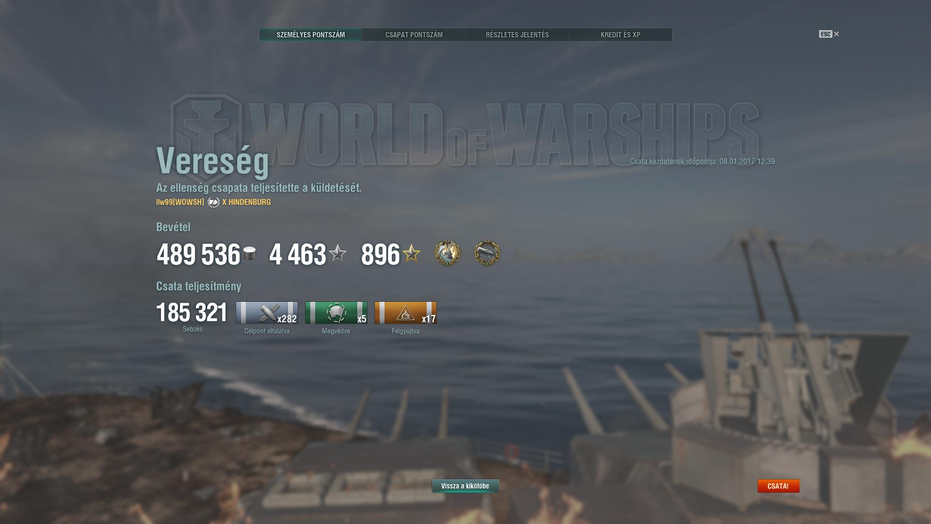
Task: Select the second achievement medal badge
Action: (487, 253)
